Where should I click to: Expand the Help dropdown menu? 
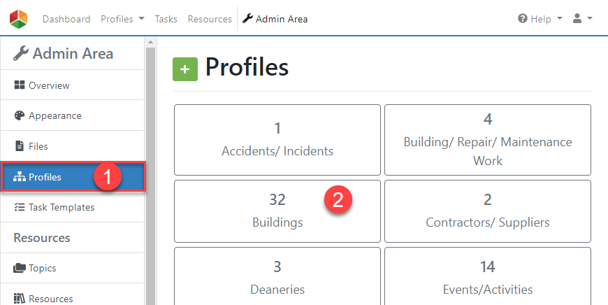point(540,19)
